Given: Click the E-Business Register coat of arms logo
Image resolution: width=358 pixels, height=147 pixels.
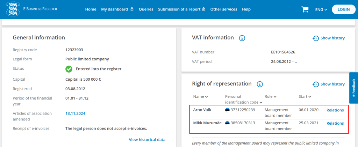Looking at the screenshot, I should (x=13, y=9).
